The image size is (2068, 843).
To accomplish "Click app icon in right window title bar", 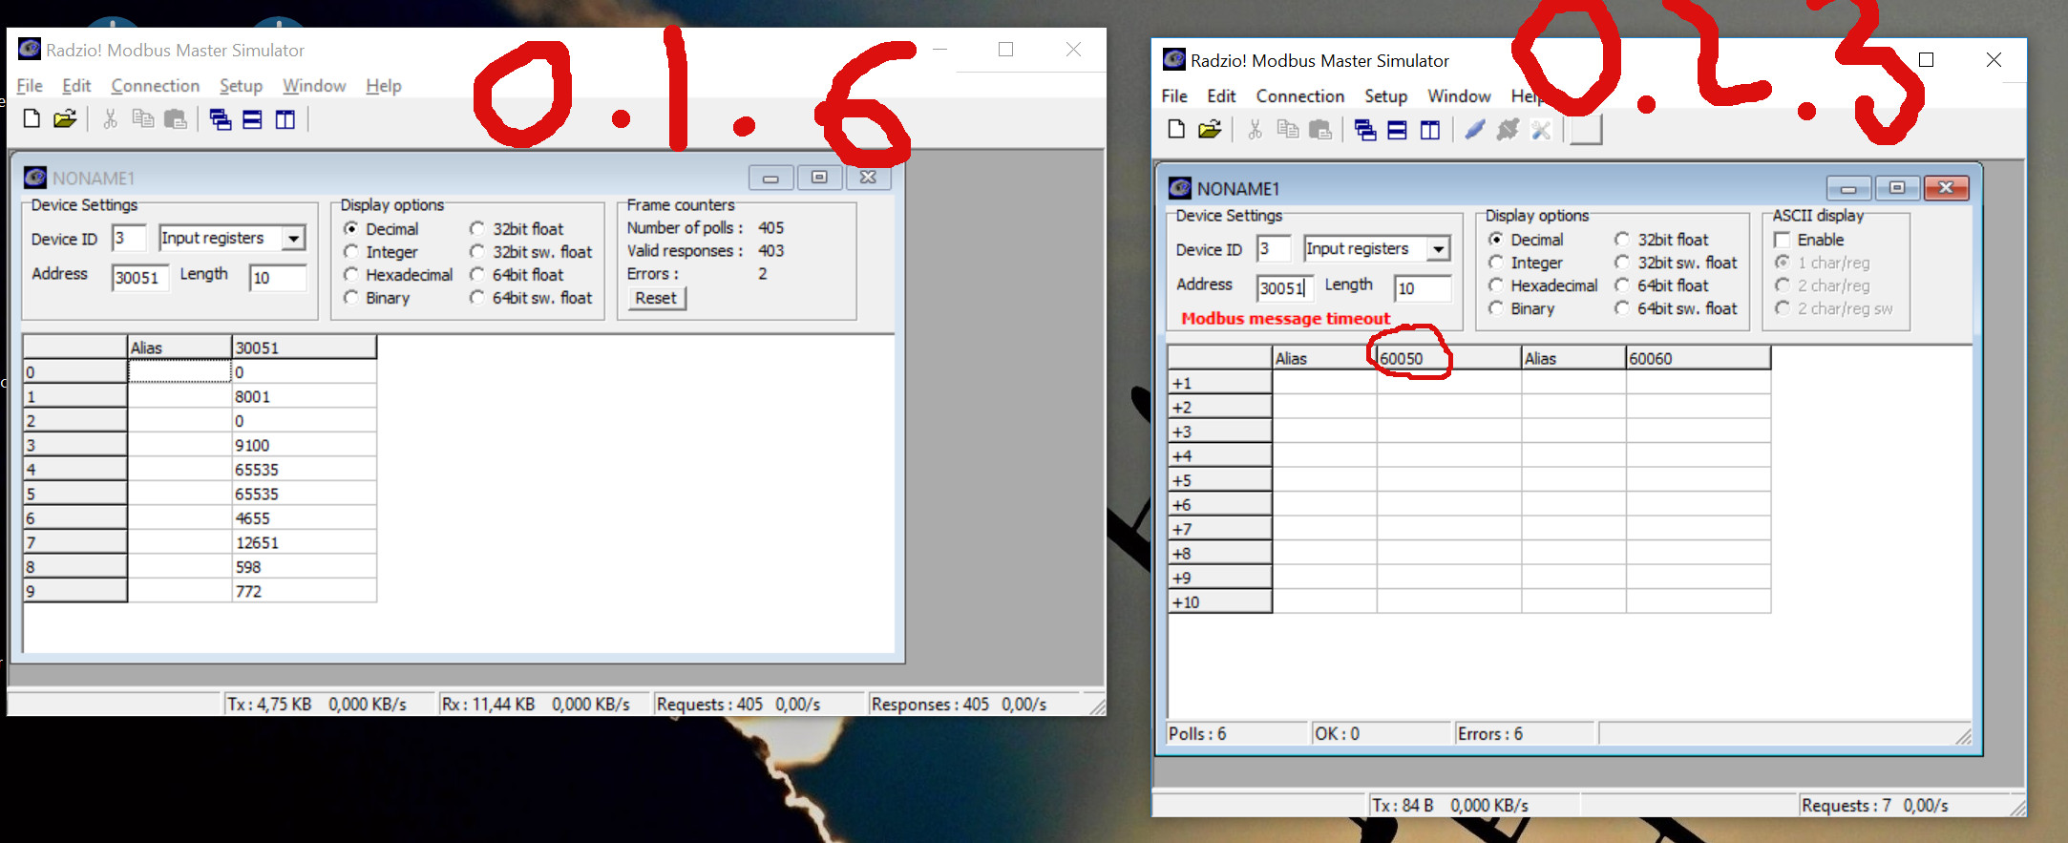I will point(1174,59).
